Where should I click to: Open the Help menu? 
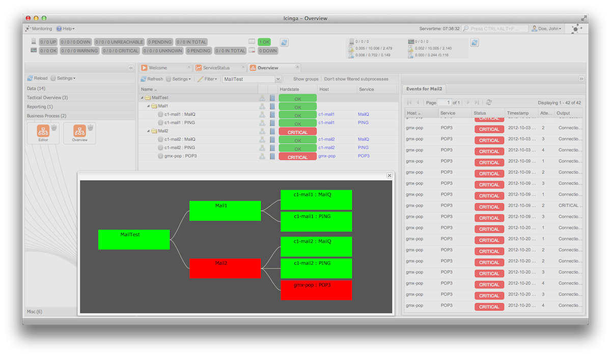pos(66,29)
